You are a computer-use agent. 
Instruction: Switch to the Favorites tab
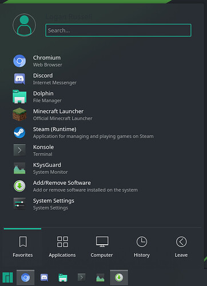click(x=23, y=247)
